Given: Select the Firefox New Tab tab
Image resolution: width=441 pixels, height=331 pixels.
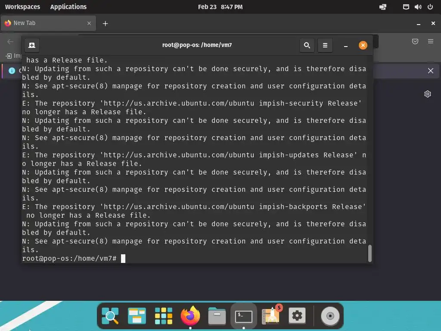Looking at the screenshot, I should tap(48, 23).
